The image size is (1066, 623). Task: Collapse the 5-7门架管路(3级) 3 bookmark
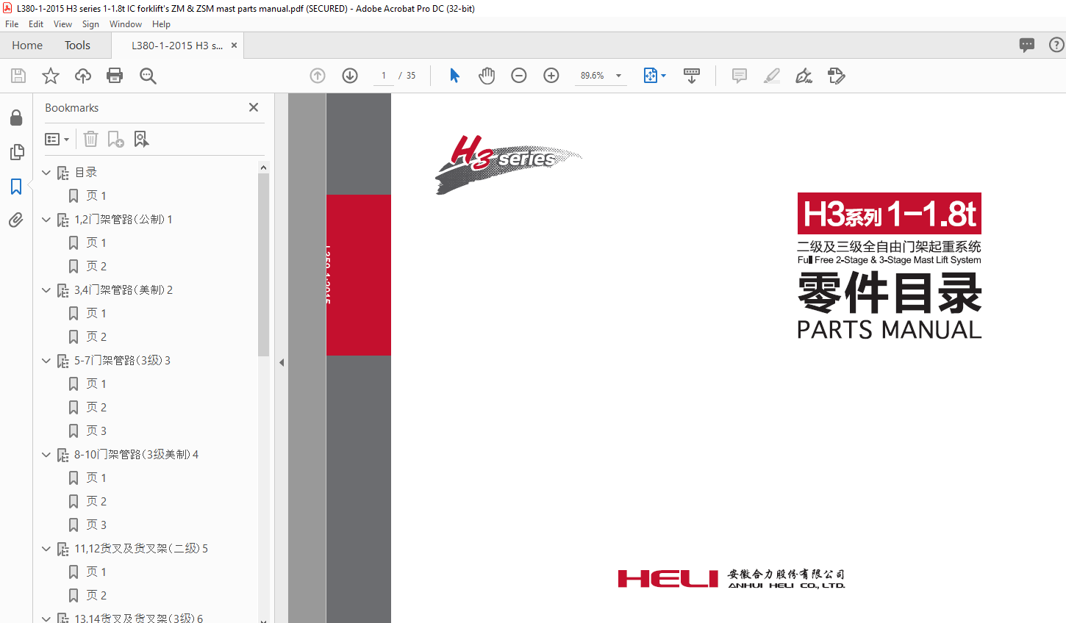pos(46,361)
